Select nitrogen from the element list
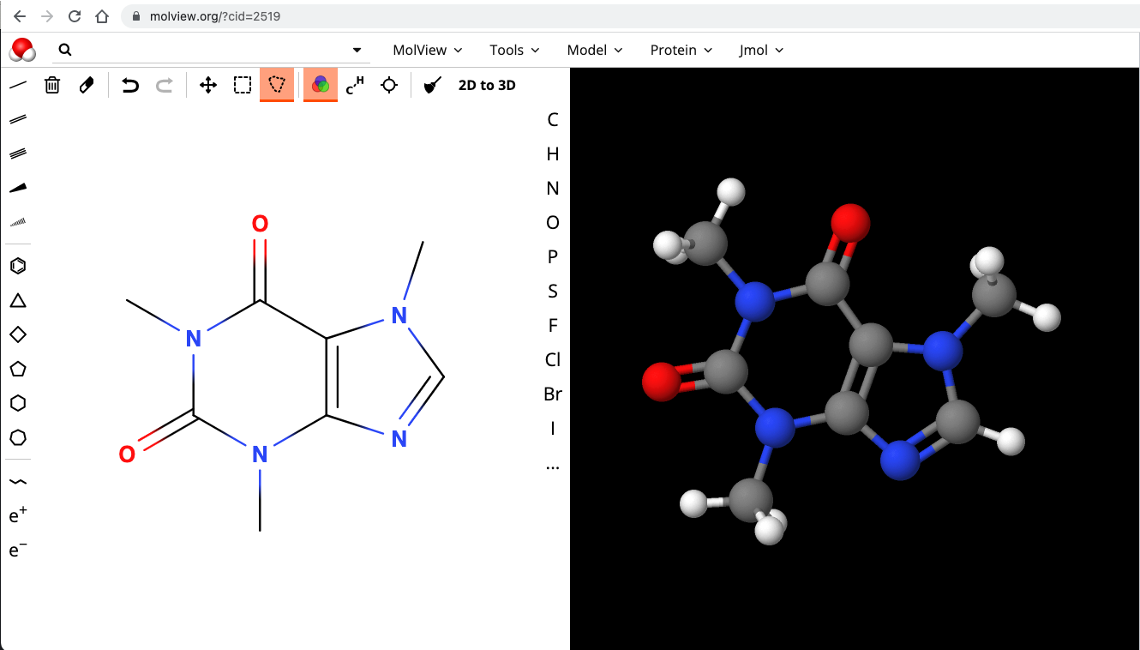Screen dimensions: 1140x650 (x=553, y=188)
